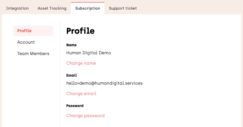
Task: Click the blank area right of Profile heading
Action: 167,31
